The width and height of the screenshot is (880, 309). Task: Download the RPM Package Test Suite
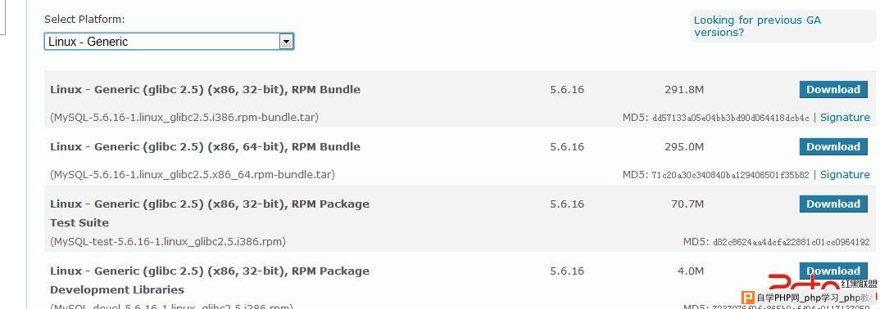pyautogui.click(x=833, y=204)
